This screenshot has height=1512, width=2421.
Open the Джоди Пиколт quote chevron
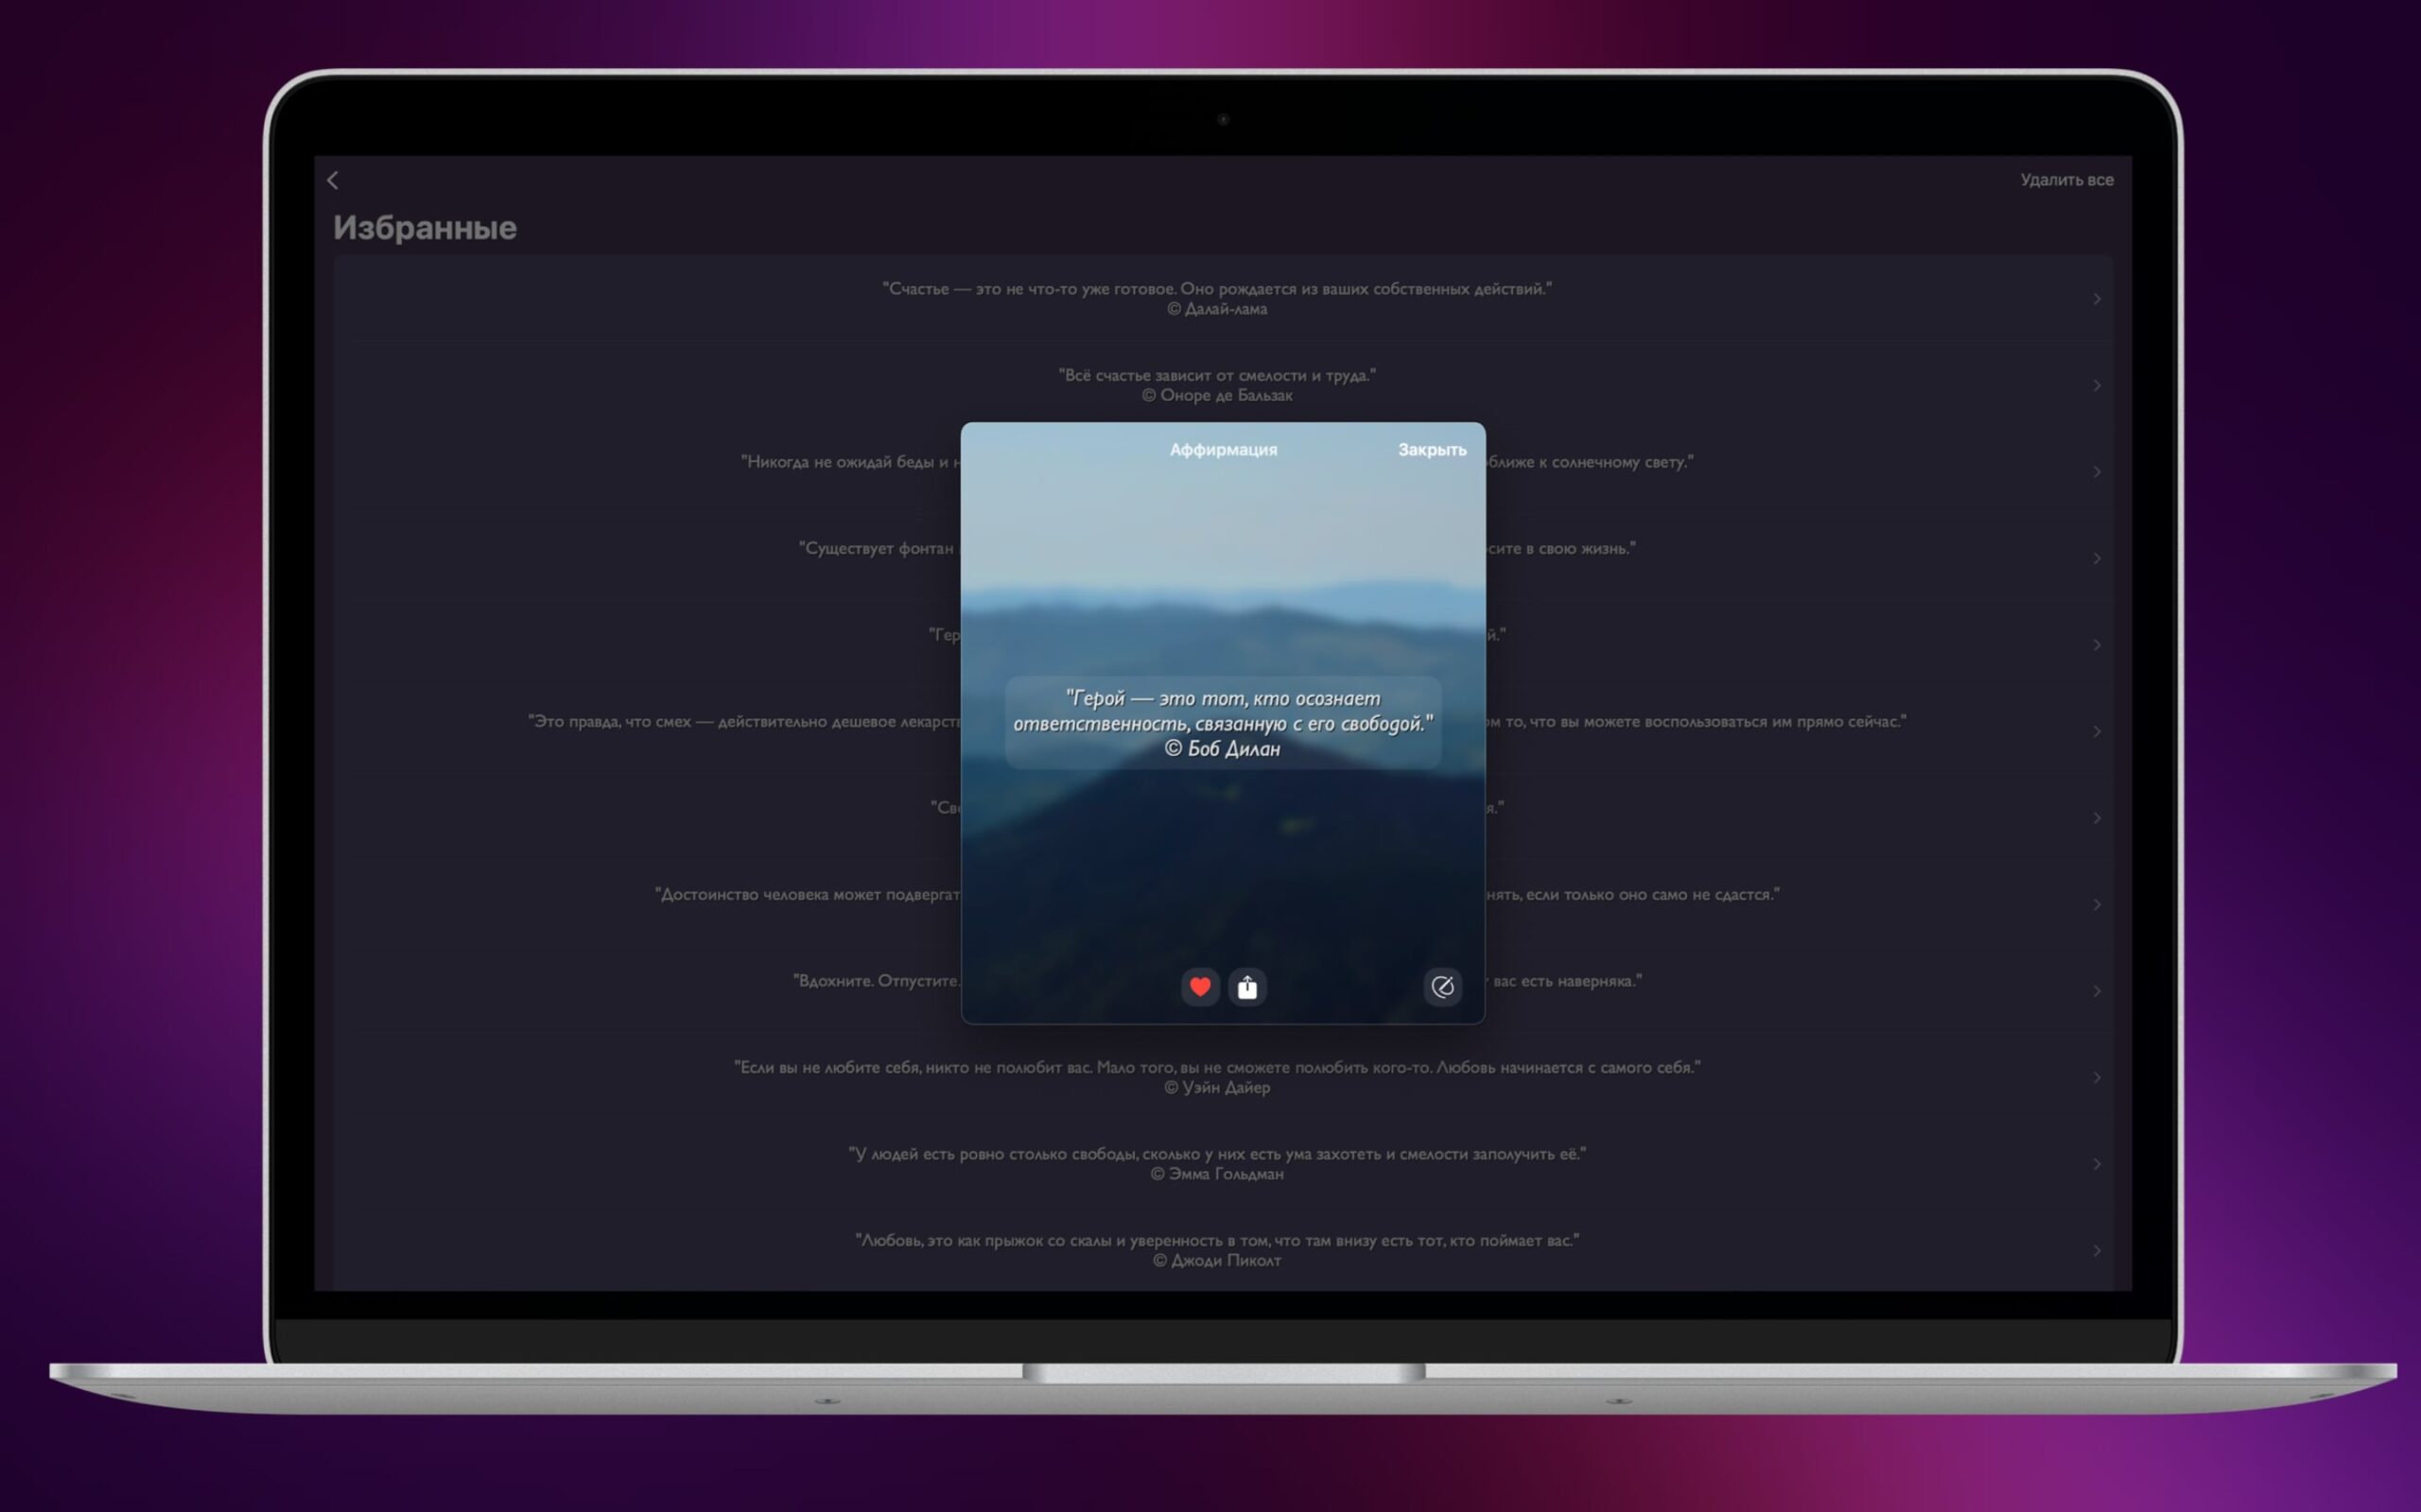2096,1251
